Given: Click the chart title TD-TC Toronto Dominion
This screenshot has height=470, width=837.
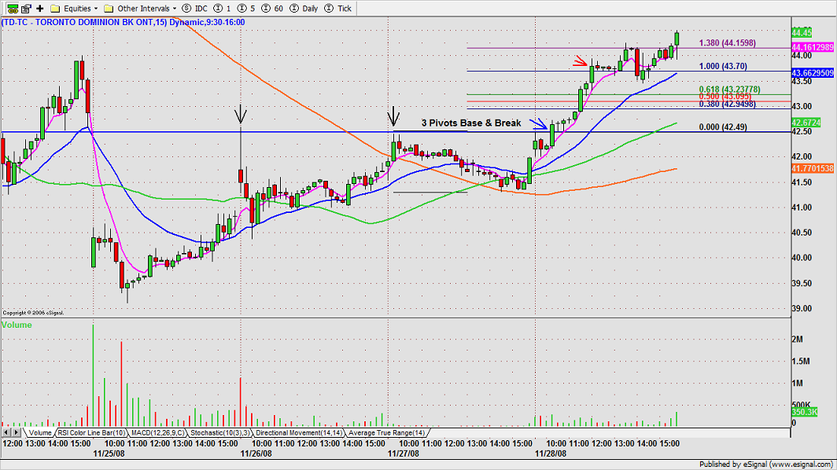Looking at the screenshot, I should pyautogui.click(x=123, y=22).
